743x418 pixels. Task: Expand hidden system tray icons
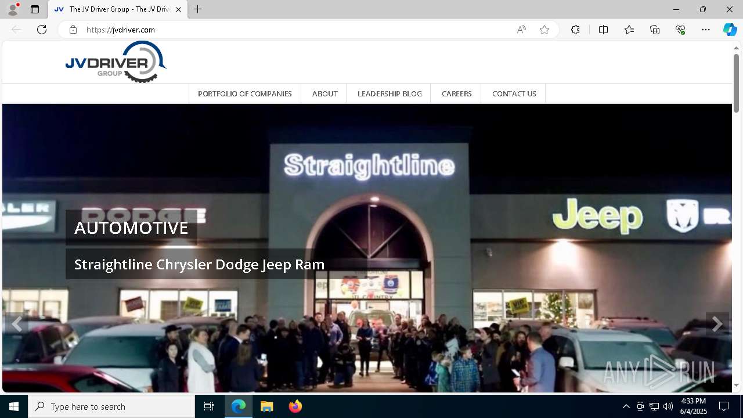[626, 406]
